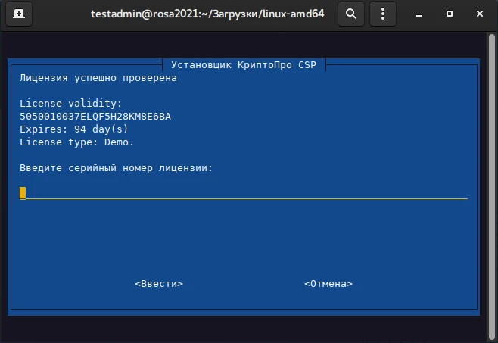Click the 'License type: Demo.' line

(x=76, y=142)
